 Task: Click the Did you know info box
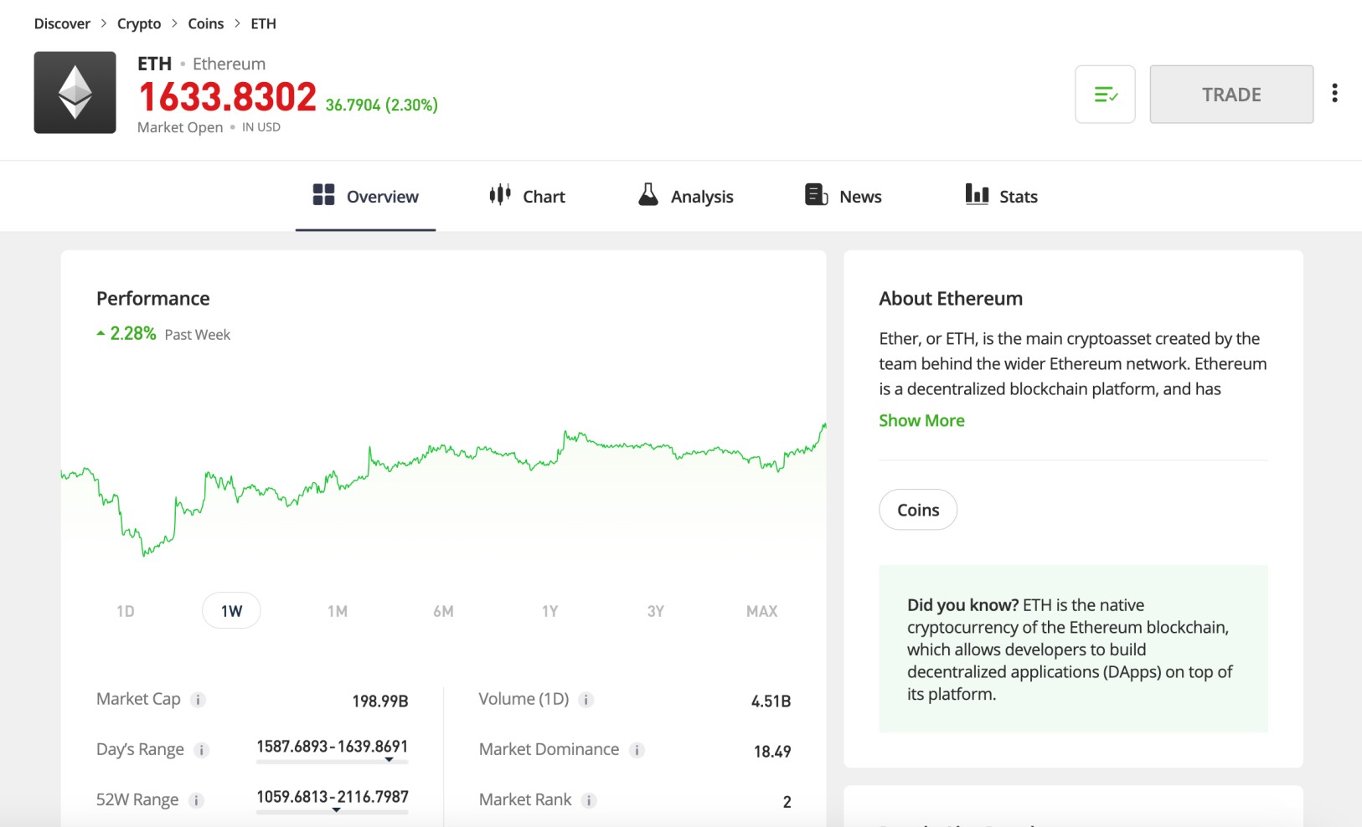[x=1073, y=649]
